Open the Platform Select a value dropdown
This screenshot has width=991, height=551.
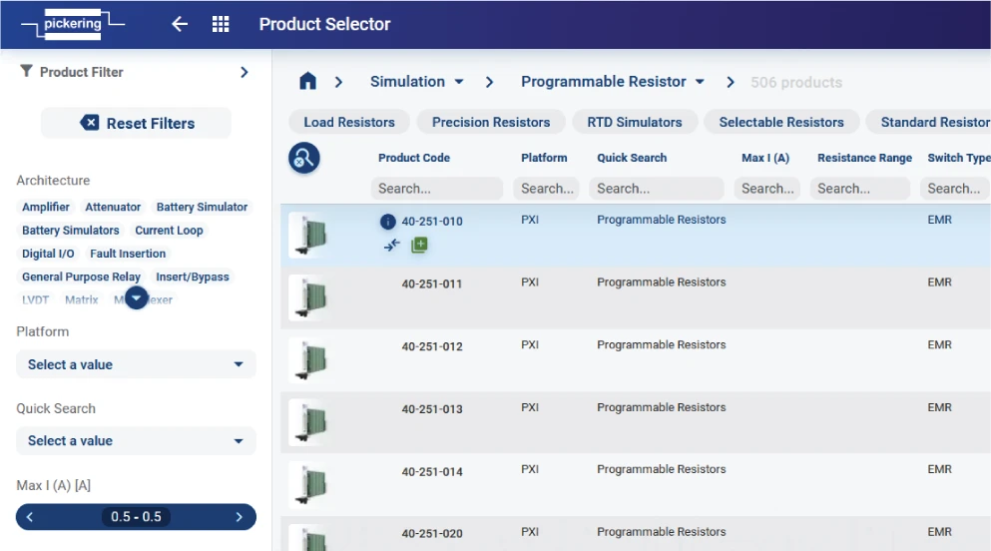[x=136, y=364]
